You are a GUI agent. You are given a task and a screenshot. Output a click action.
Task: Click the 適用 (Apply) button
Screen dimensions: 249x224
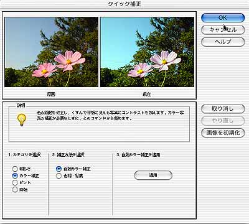point(153,175)
